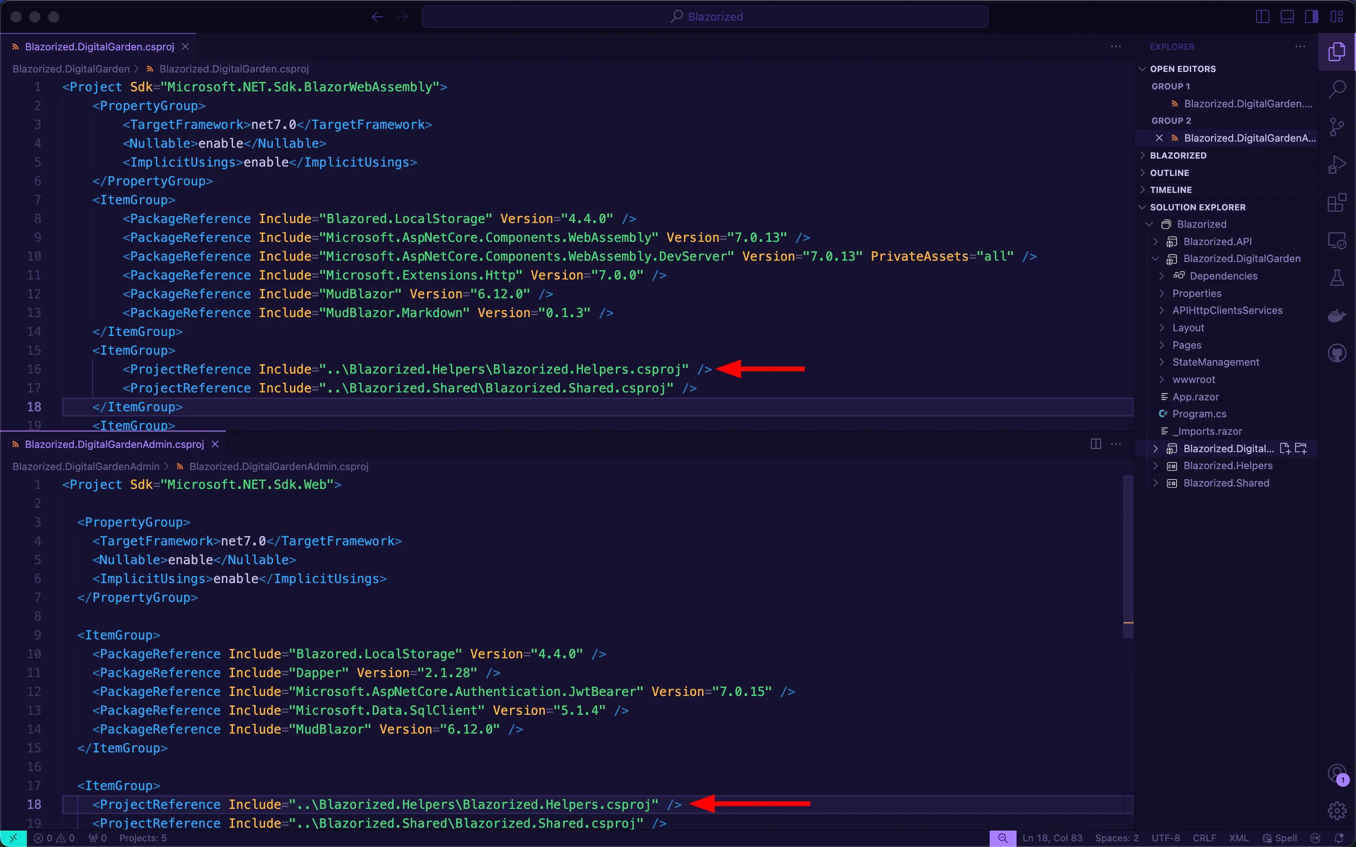The image size is (1356, 847).
Task: Open more actions for bottom editor group
Action: (x=1116, y=444)
